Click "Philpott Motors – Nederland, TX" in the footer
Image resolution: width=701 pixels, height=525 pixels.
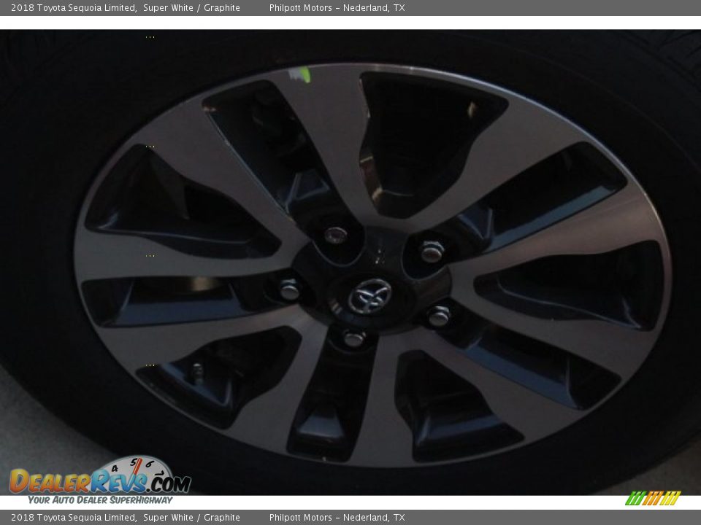pyautogui.click(x=337, y=518)
